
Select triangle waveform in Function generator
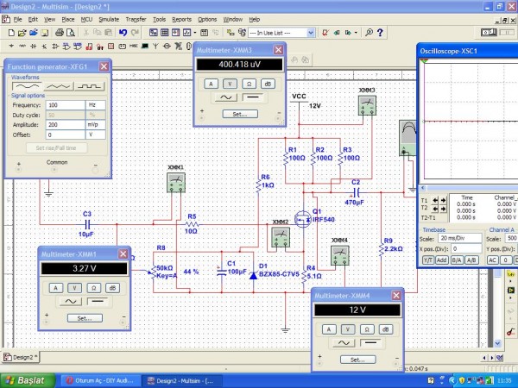tap(57, 87)
